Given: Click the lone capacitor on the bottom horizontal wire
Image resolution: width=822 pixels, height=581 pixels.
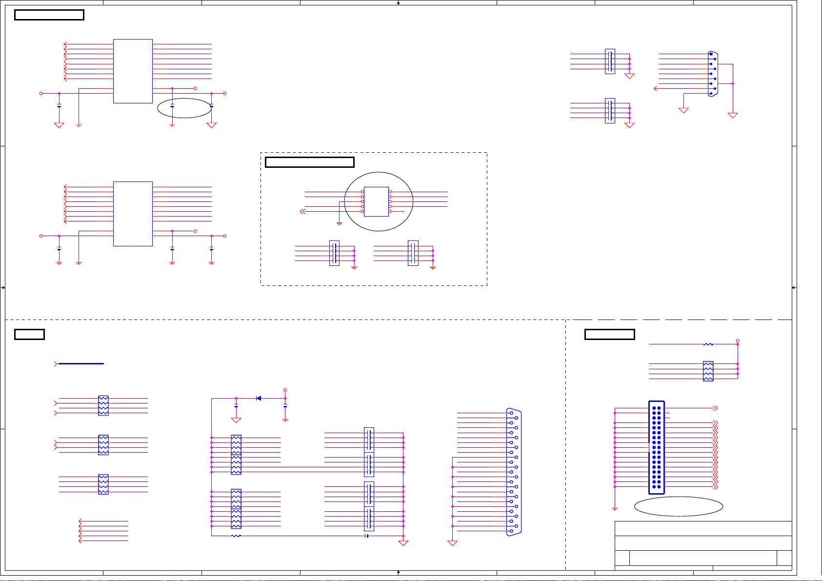Looking at the screenshot, I should pos(367,536).
